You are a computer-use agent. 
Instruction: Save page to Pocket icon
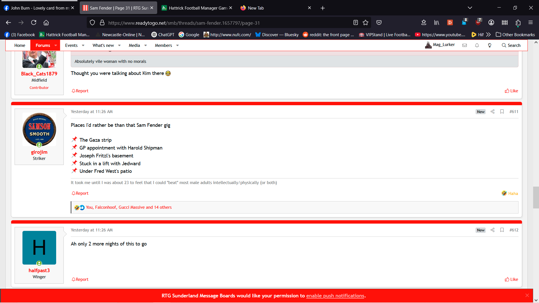(379, 23)
